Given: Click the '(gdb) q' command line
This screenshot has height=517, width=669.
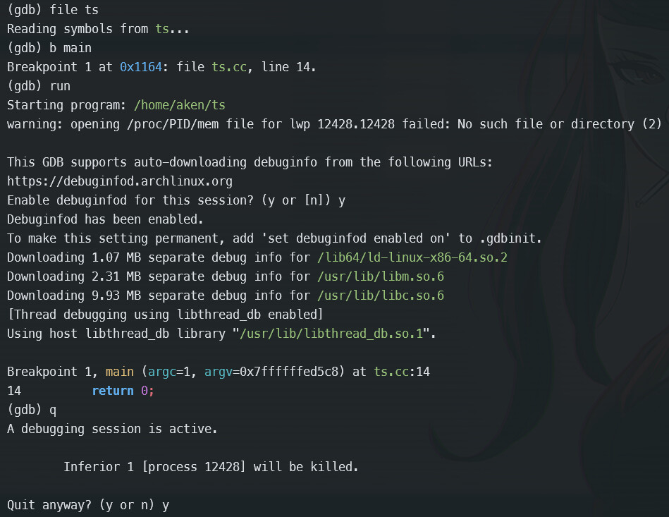Looking at the screenshot, I should click(32, 410).
